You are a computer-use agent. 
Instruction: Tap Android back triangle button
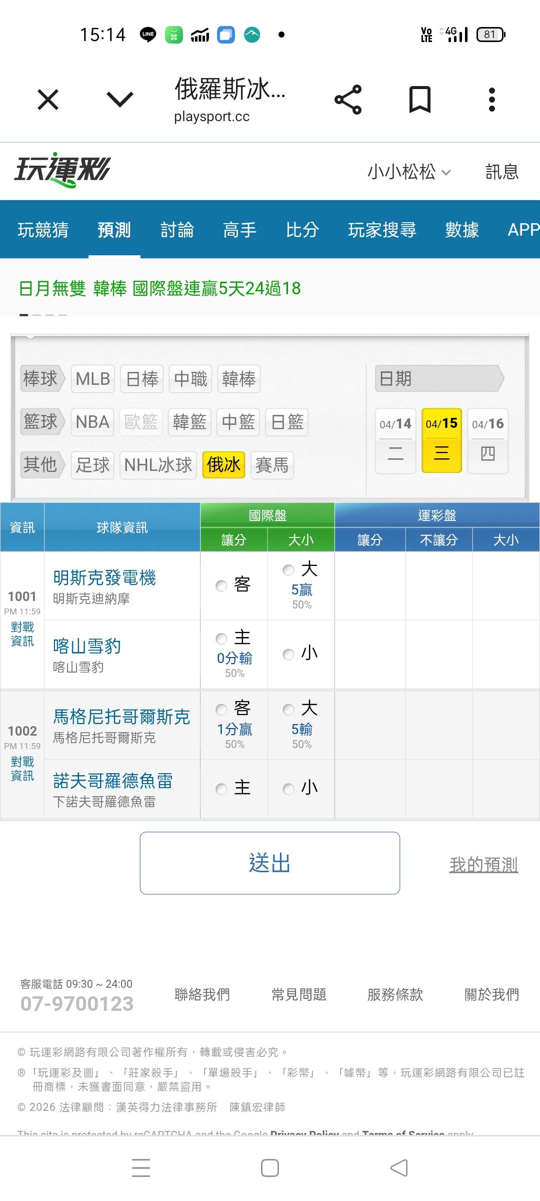(x=399, y=1168)
